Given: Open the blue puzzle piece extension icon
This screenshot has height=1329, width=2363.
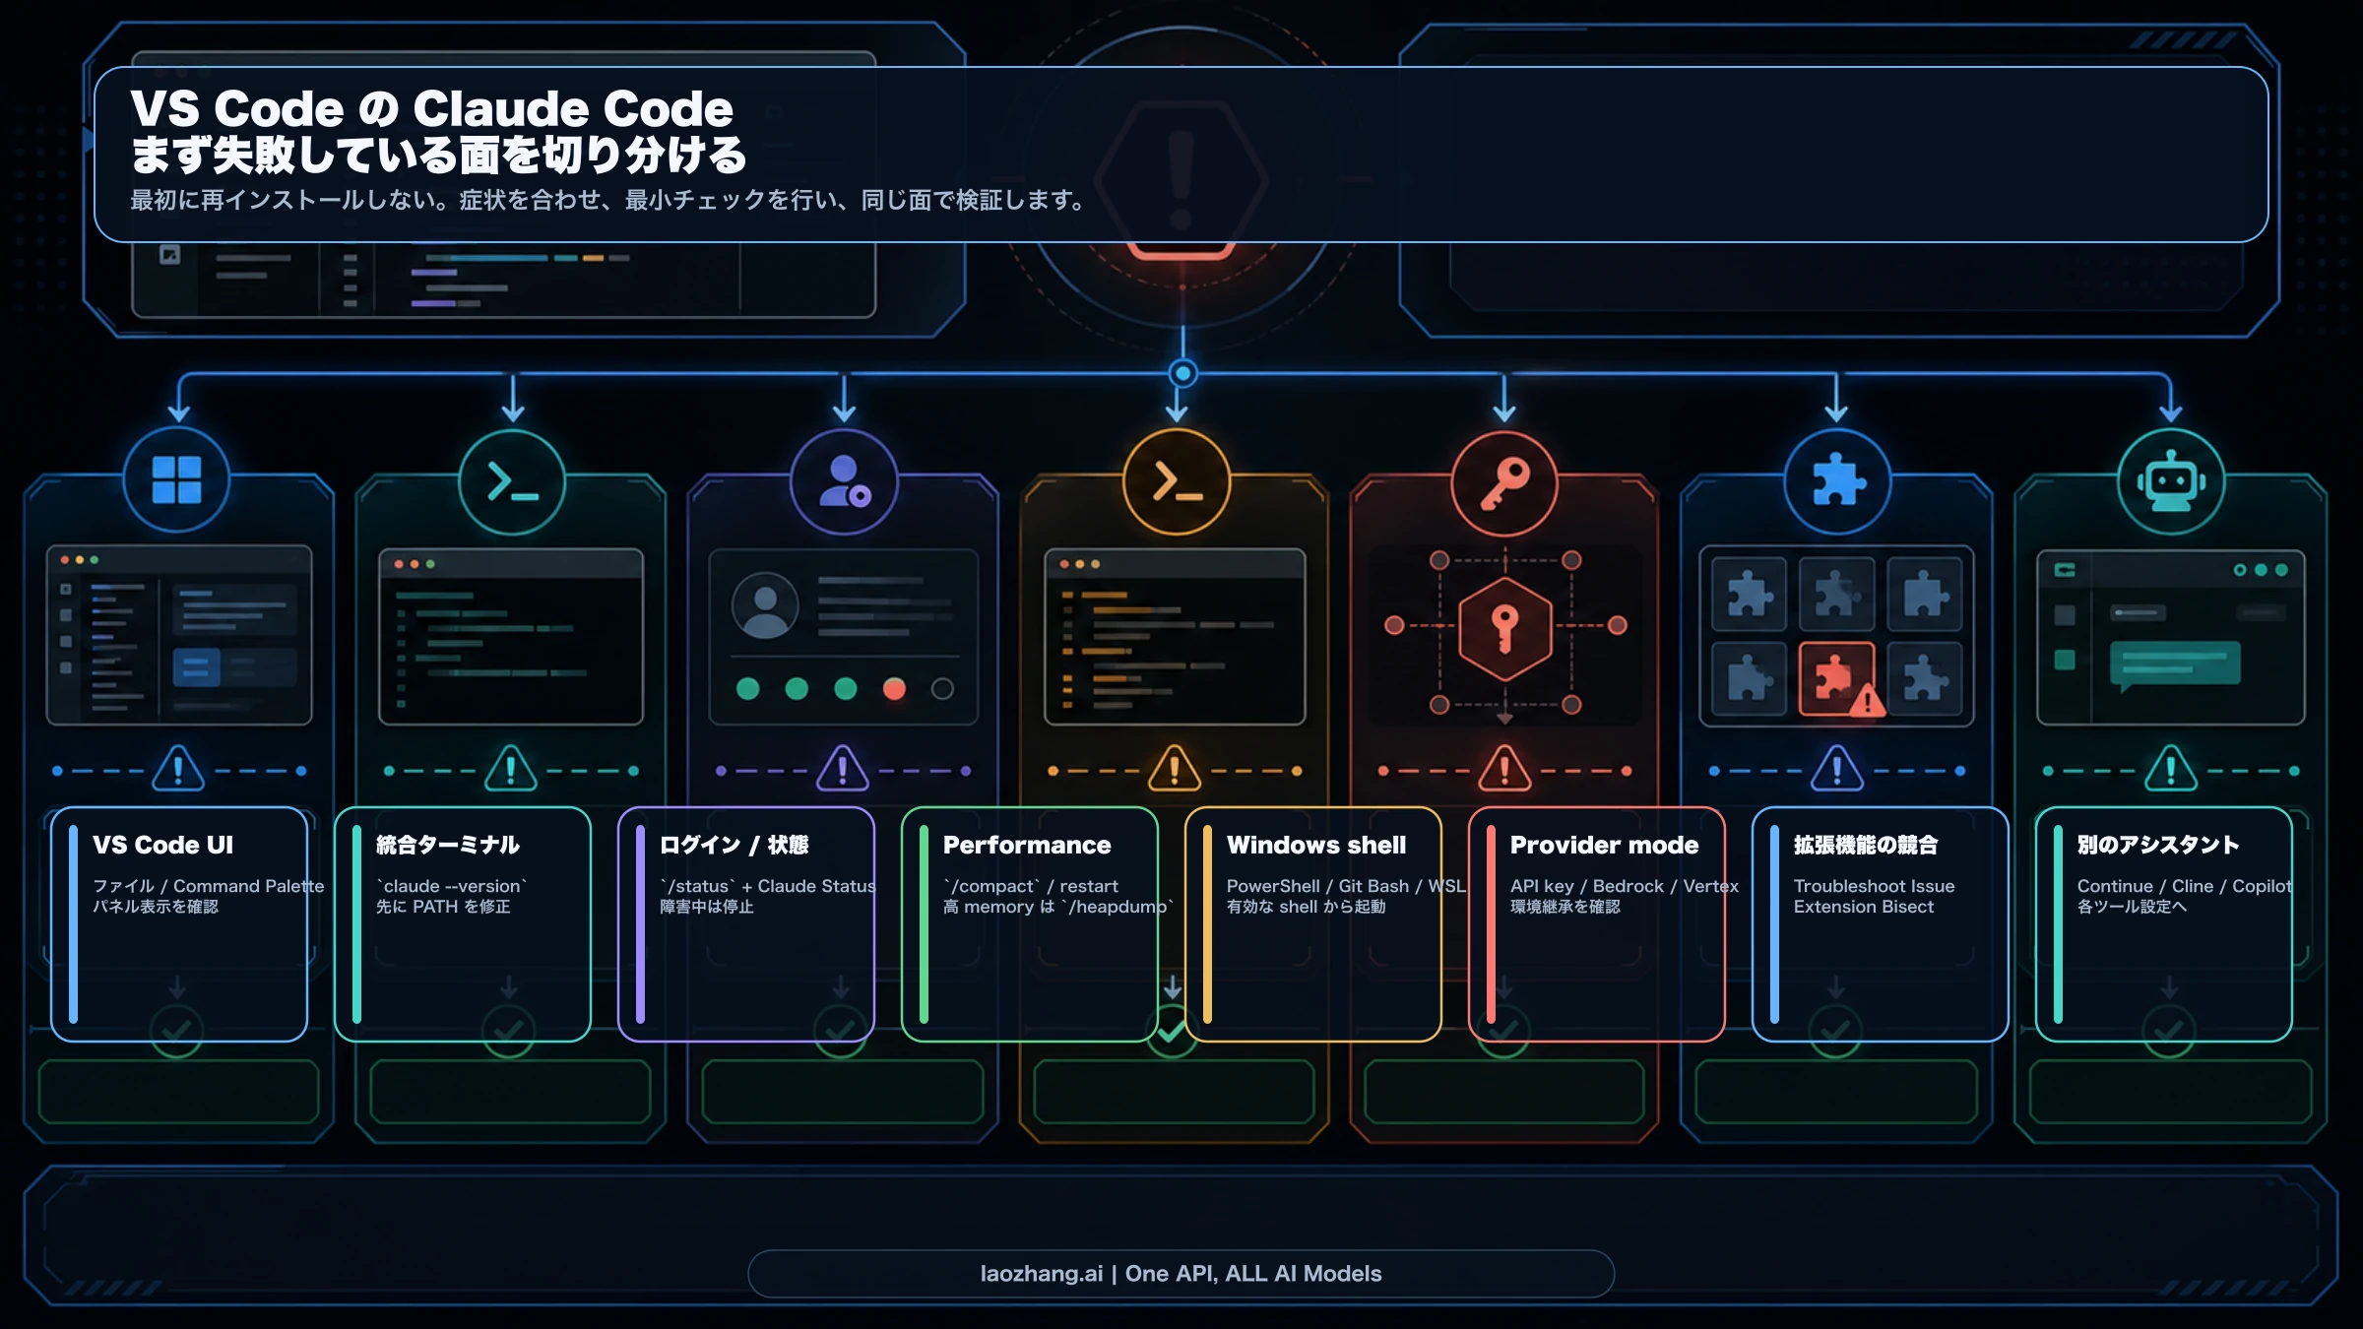Looking at the screenshot, I should coord(1837,481).
